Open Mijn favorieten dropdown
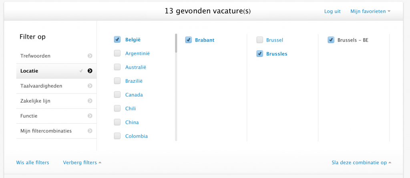The image size is (410, 178). [x=370, y=11]
